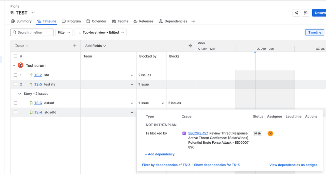Click Filter by dependencies of TS-3
This screenshot has width=326, height=174.
(x=166, y=165)
